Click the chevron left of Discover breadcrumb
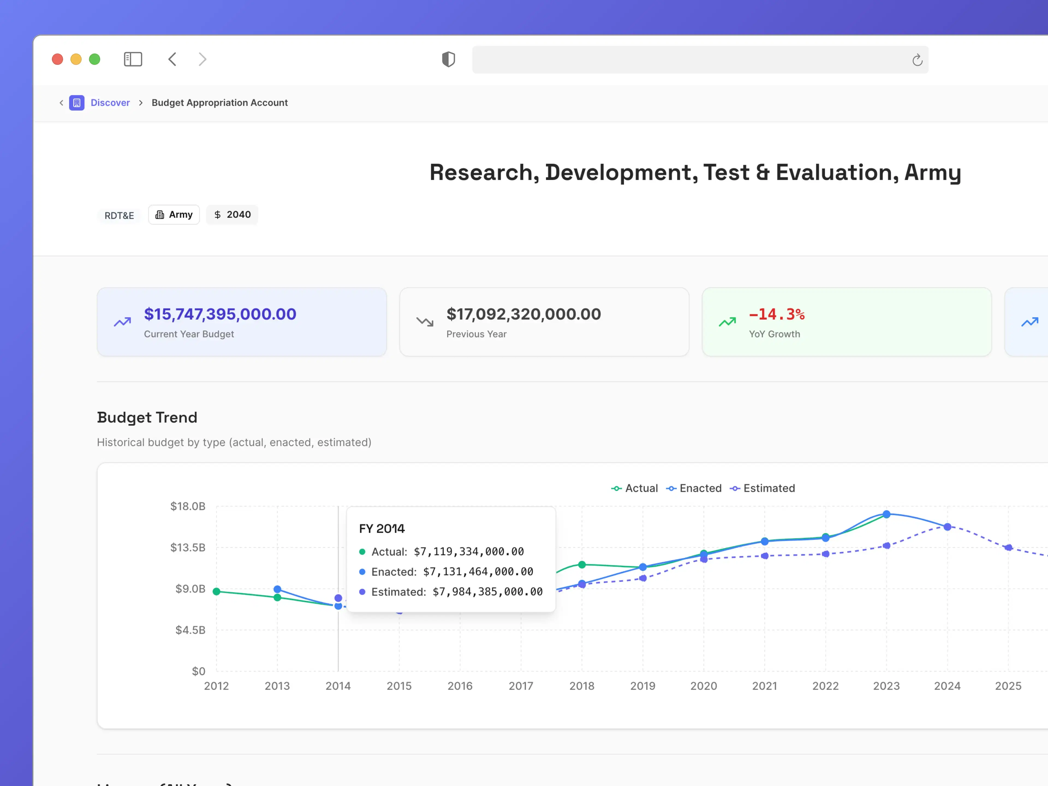1048x786 pixels. pyautogui.click(x=62, y=103)
